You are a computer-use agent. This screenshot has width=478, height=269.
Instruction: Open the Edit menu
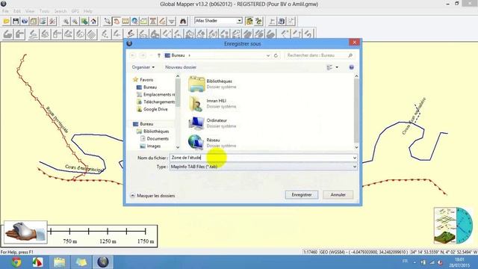coord(17,11)
